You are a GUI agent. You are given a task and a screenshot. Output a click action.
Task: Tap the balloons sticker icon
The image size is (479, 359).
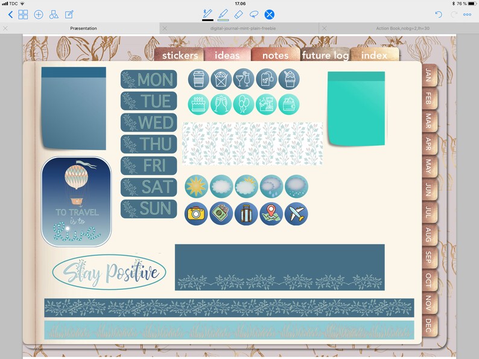pyautogui.click(x=244, y=104)
